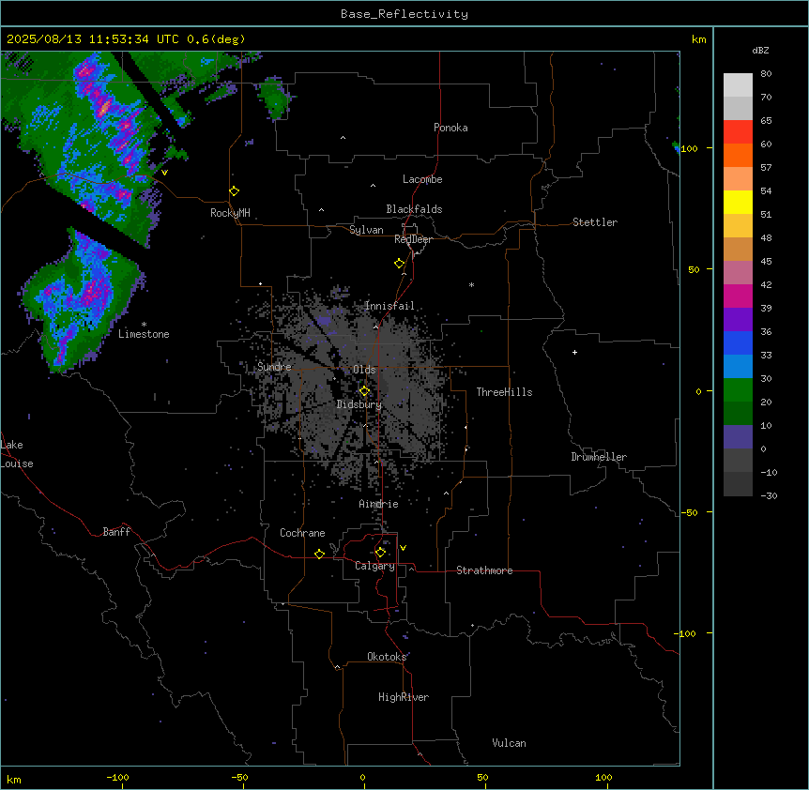Click the Strathmore label
This screenshot has width=809, height=790.
pyautogui.click(x=484, y=570)
